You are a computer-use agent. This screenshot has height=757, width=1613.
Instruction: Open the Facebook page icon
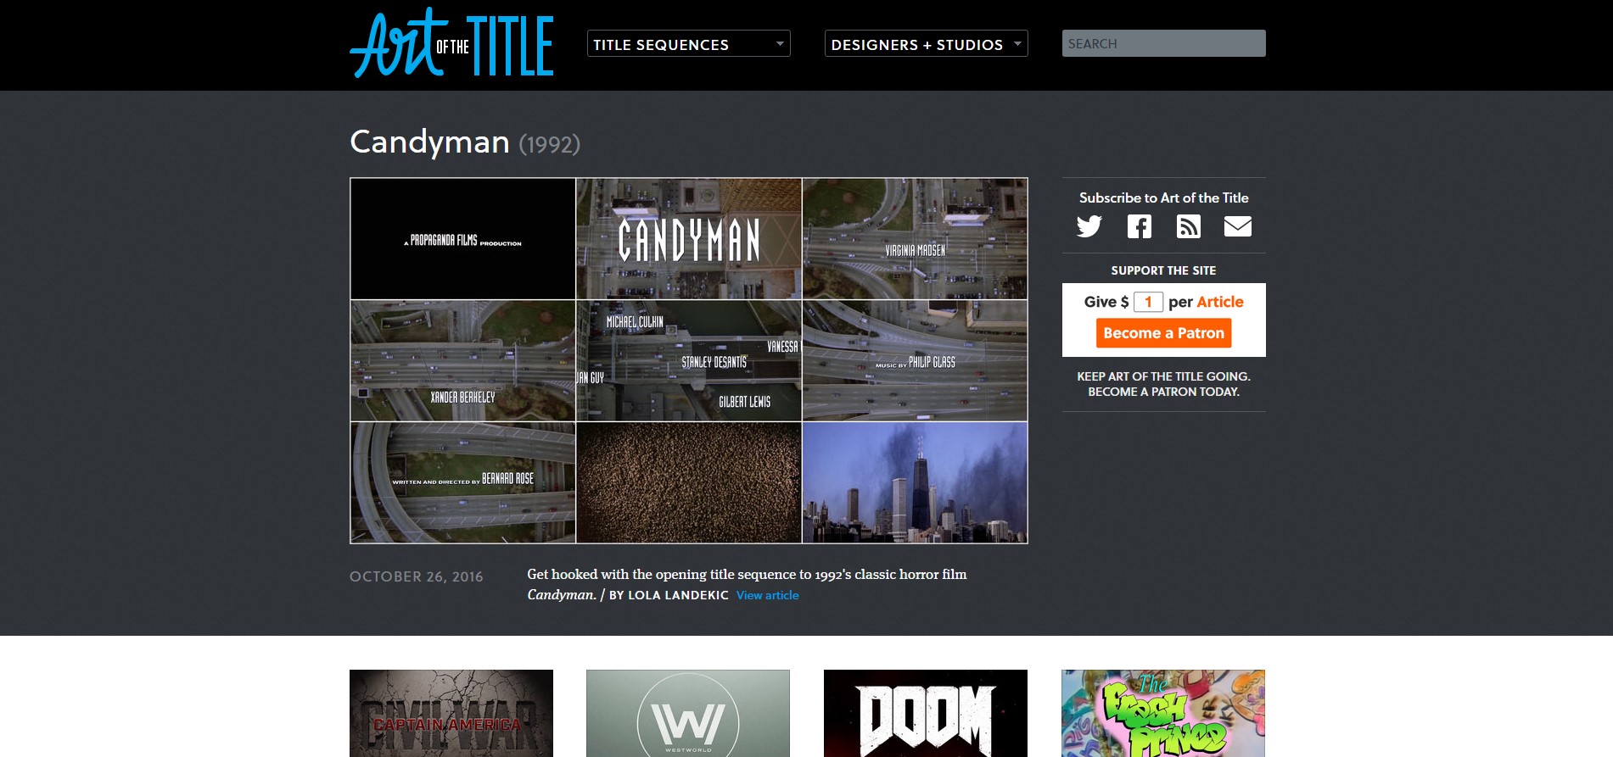click(1139, 226)
